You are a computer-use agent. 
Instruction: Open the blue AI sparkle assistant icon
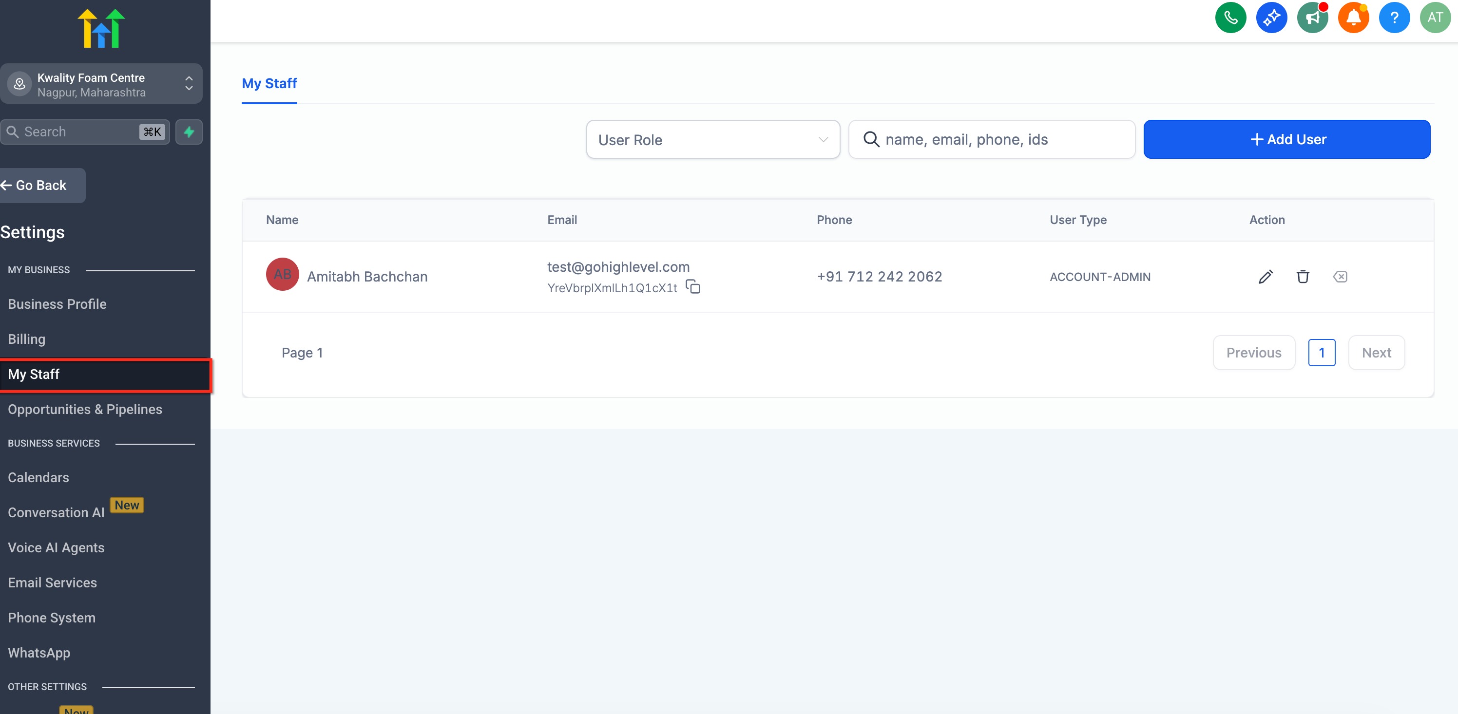point(1271,18)
